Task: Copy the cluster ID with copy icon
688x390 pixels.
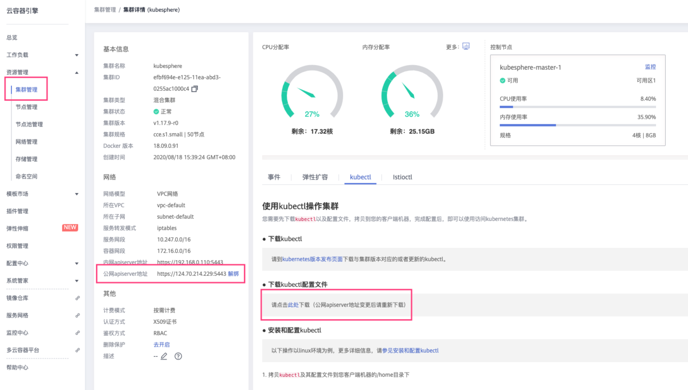Action: click(x=195, y=89)
